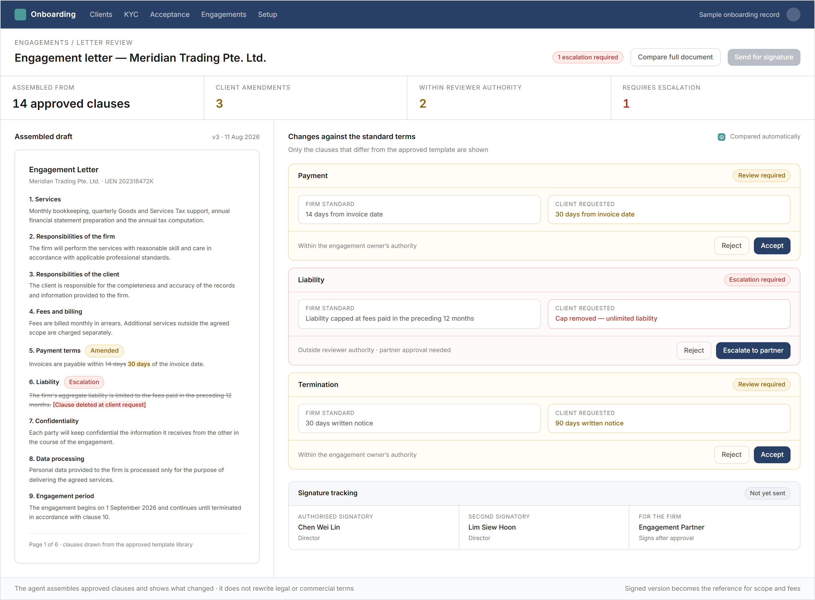Click the '8. Data processing' clause heading
The image size is (815, 600).
pos(57,459)
